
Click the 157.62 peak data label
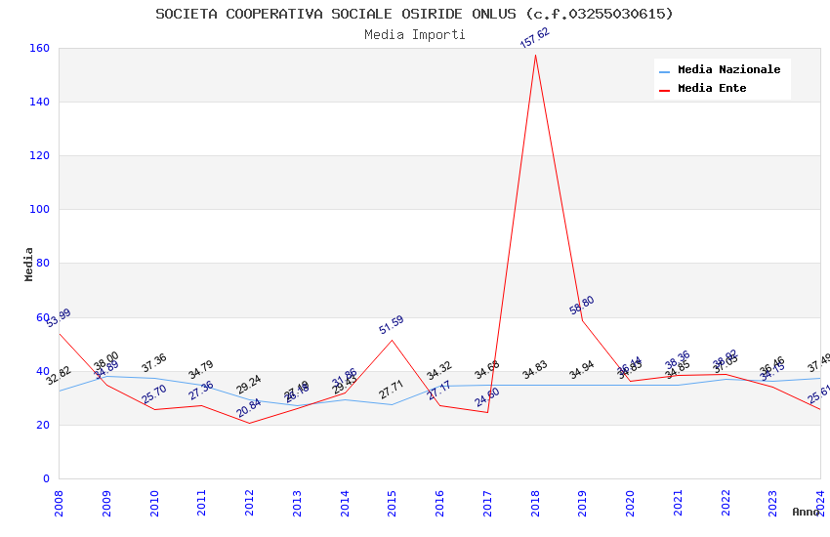(535, 38)
